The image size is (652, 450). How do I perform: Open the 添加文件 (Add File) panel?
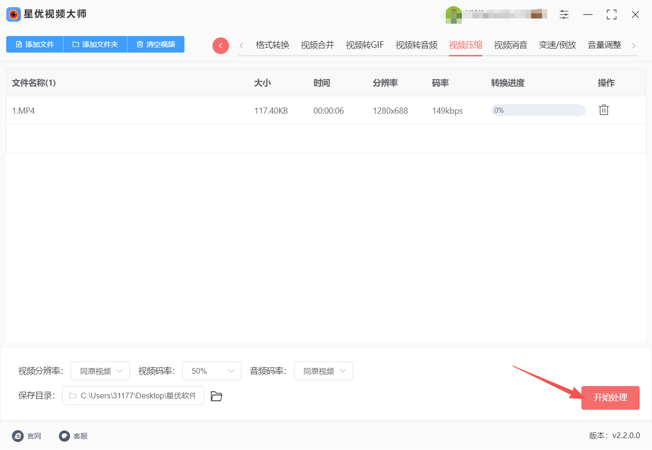34,44
